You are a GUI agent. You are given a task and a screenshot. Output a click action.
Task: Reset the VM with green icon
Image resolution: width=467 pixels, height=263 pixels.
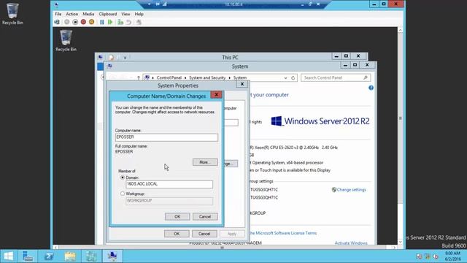[x=110, y=22]
